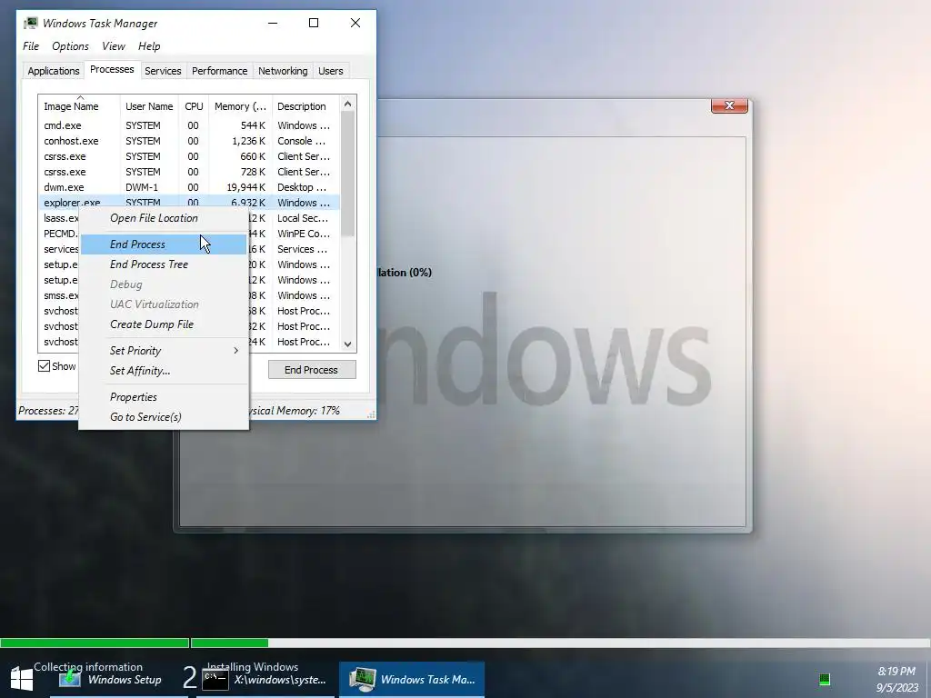Click the Desktop ... description cell

(x=302, y=187)
